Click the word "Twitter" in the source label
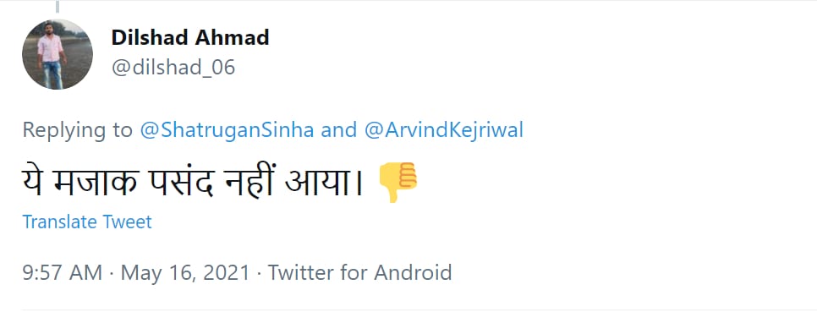Viewport: 817px width, 312px height. [300, 272]
